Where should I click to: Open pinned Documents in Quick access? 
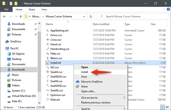tap(18, 29)
